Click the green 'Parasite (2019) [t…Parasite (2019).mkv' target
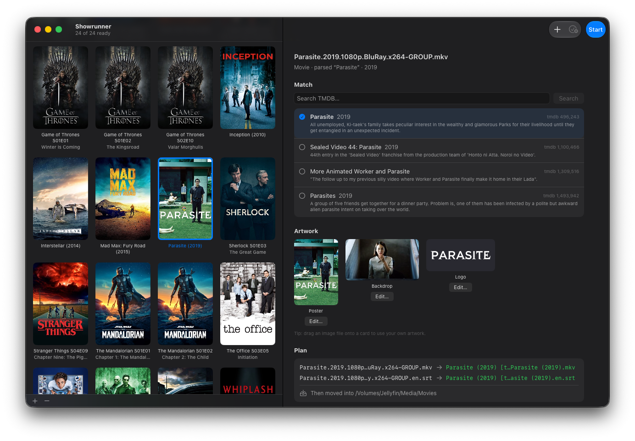Screen dimensions: 635x441 pos(510,368)
